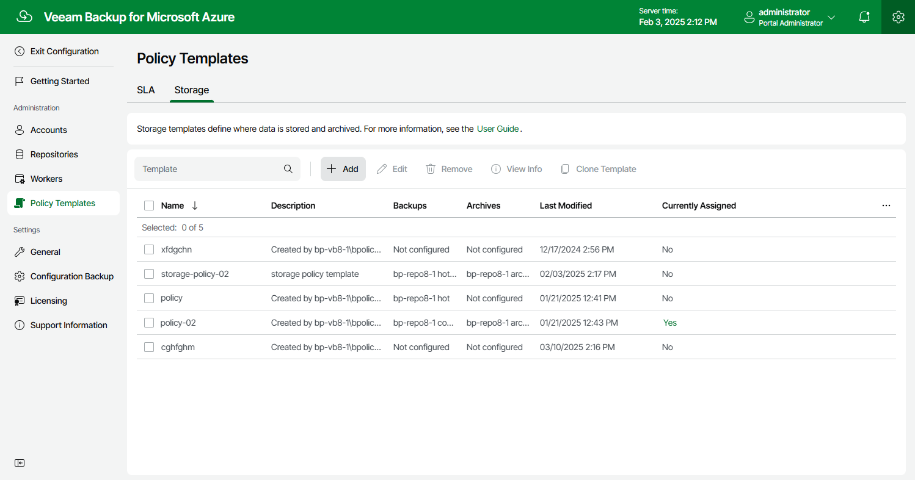
Task: Toggle the select-all checkbox in table header
Action: pos(149,206)
